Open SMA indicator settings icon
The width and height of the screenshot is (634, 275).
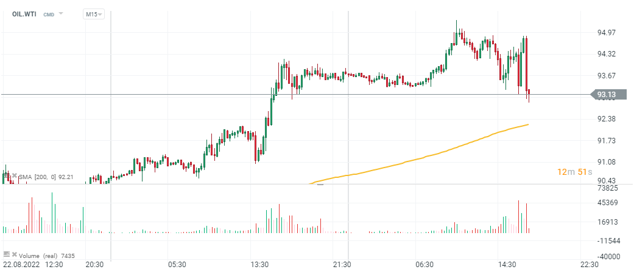pyautogui.click(x=5, y=176)
